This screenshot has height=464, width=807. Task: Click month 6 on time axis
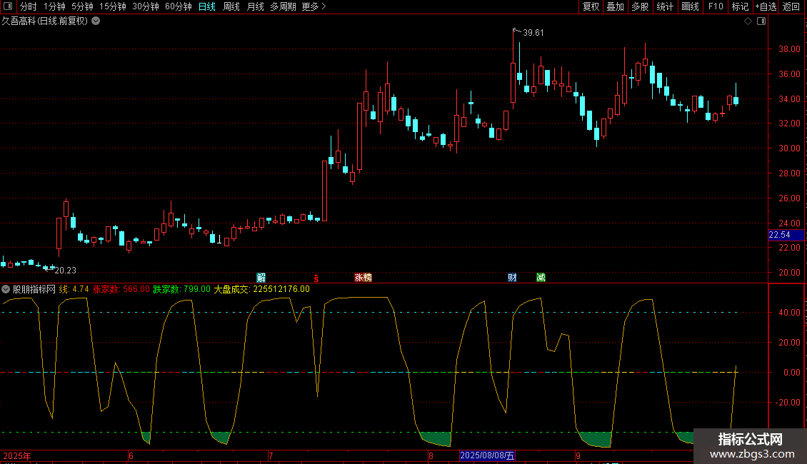[x=131, y=456]
